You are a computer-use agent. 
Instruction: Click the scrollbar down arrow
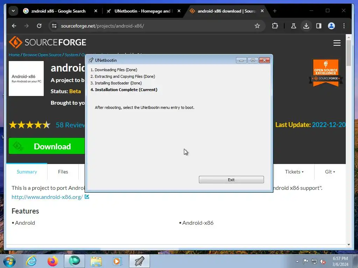tap(349, 245)
